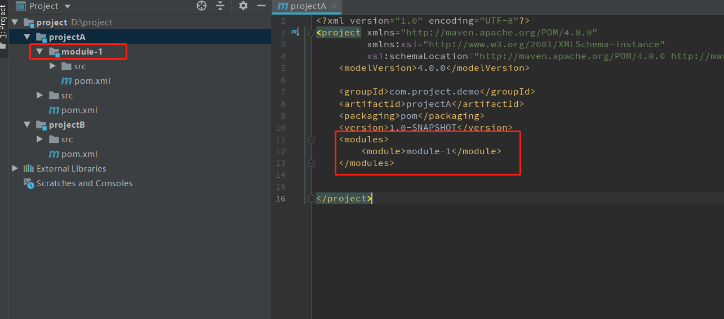Click modelVersion 4.0.0 on line 5
Image resolution: width=724 pixels, height=319 pixels.
[x=432, y=68]
